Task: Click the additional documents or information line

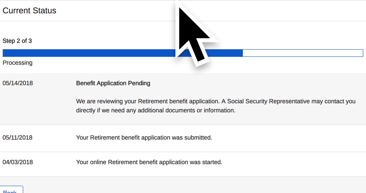Action: click(x=156, y=110)
